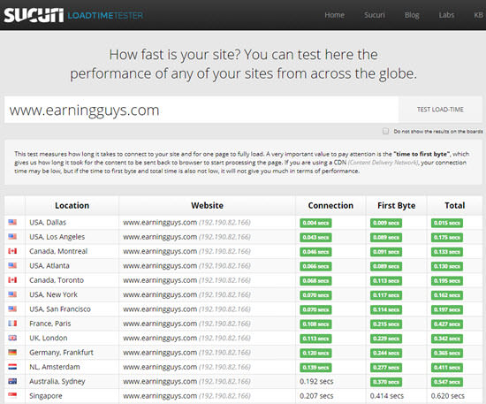This screenshot has height=404, width=486.
Task: Select the 'USA, San Francisco' location cell
Action: (72, 309)
